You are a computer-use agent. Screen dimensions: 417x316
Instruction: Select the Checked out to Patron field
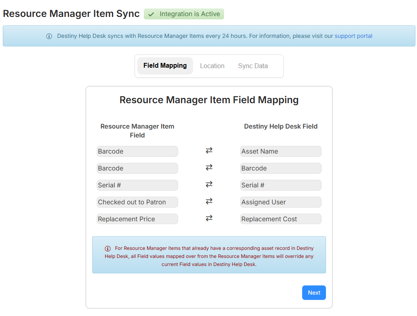[x=137, y=202]
